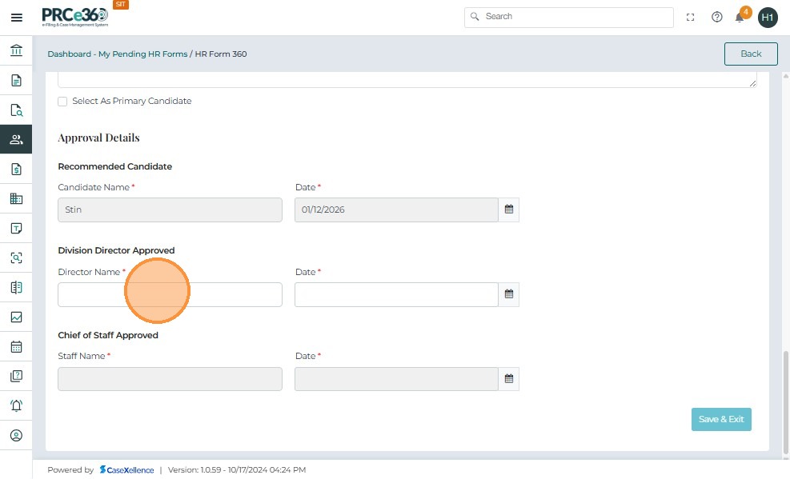Go to Dashboard breadcrumb link
790x479 pixels.
pyautogui.click(x=69, y=54)
